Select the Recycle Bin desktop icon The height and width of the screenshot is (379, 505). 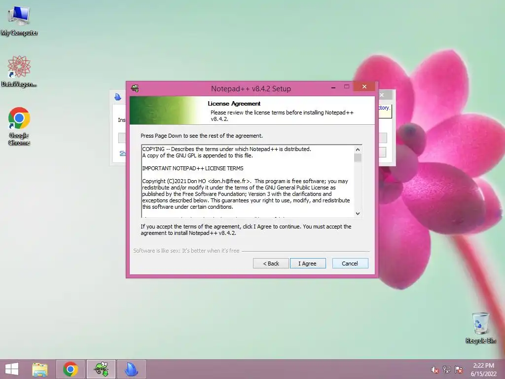[x=480, y=328]
